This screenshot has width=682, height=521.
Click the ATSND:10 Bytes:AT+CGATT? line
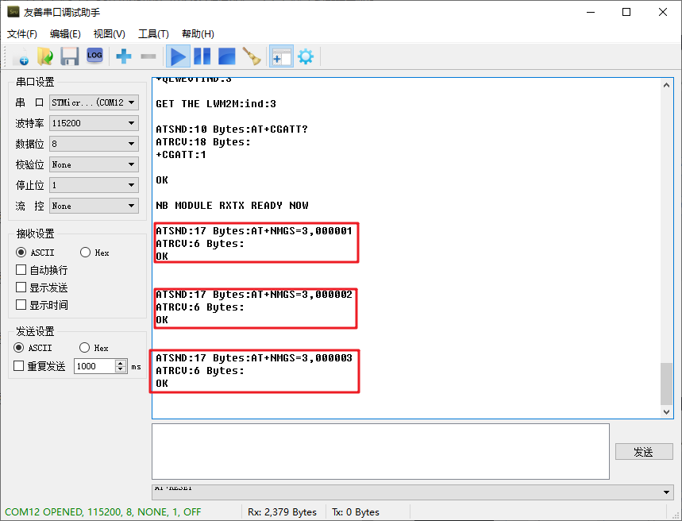point(232,129)
